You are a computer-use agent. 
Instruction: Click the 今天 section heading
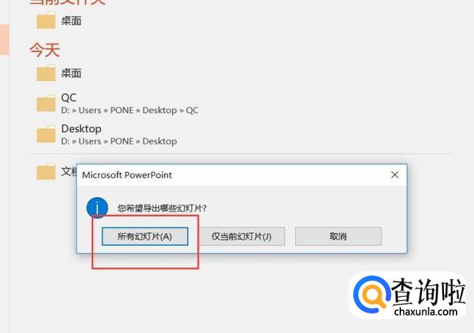(44, 50)
